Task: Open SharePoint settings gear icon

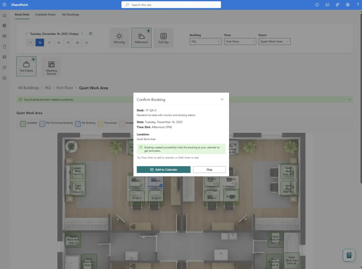Action: [348, 5]
